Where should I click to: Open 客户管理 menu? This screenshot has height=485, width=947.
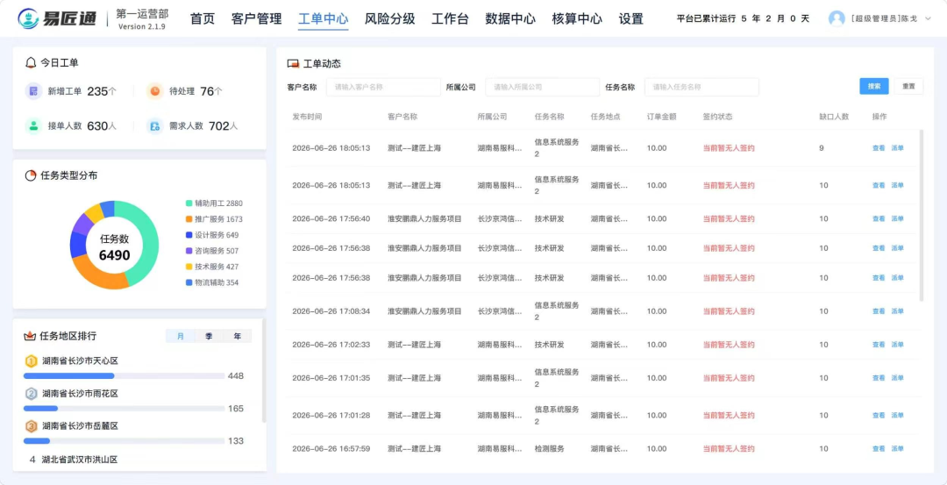point(256,18)
